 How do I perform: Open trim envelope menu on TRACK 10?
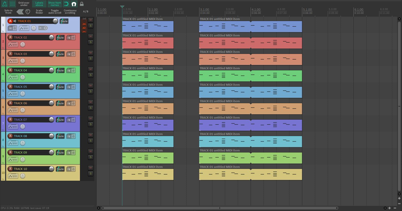point(13,176)
